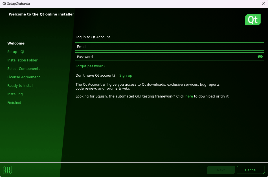This screenshot has width=268, height=177.
Task: Focus the Password input field
Action: (165, 57)
